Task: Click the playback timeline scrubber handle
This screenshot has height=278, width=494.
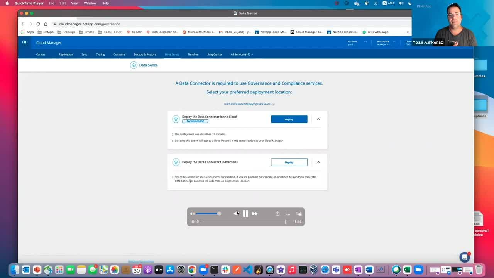Action: pyautogui.click(x=286, y=222)
